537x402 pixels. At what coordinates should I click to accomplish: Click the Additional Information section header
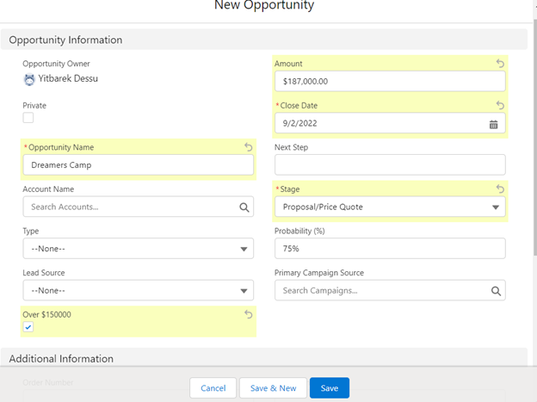pyautogui.click(x=263, y=357)
